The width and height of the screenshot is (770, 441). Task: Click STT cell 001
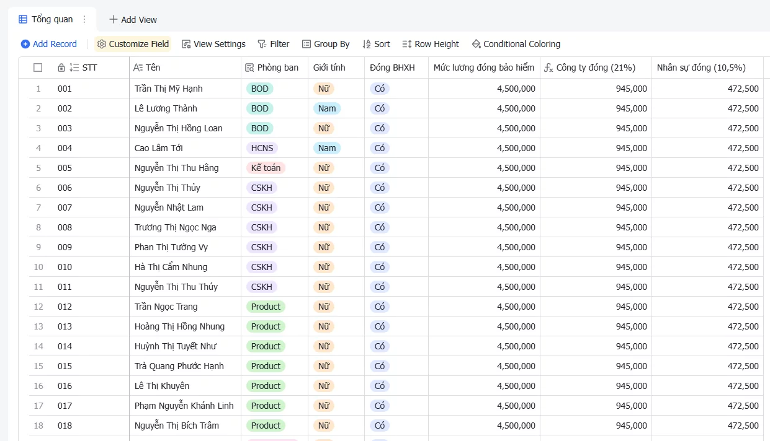90,89
